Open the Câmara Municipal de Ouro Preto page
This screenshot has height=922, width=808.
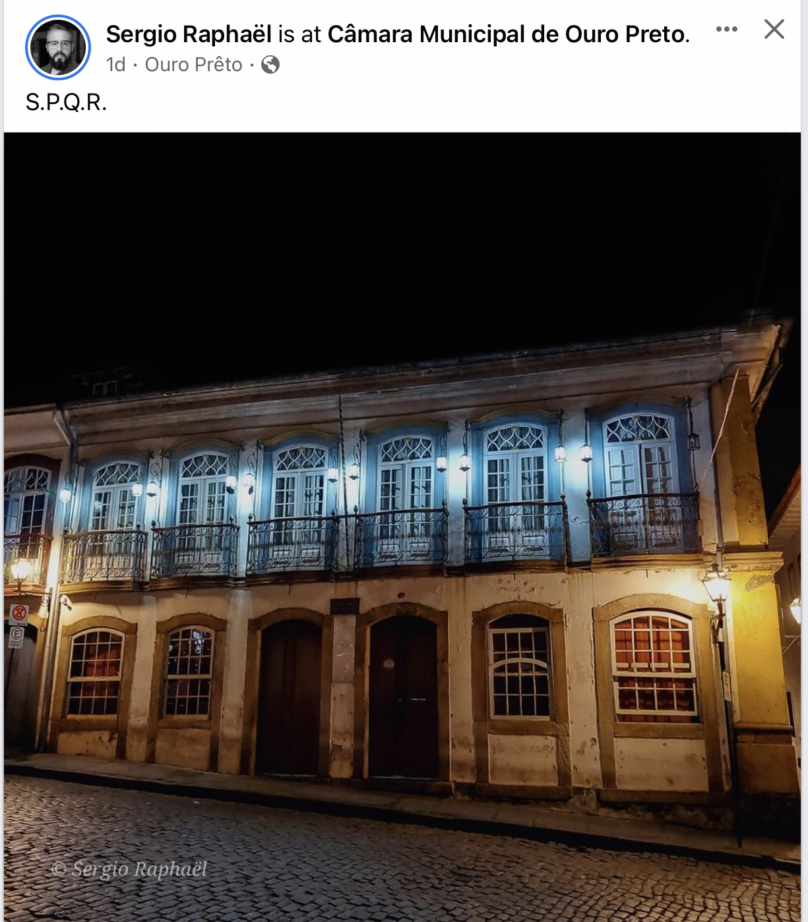[x=509, y=34]
